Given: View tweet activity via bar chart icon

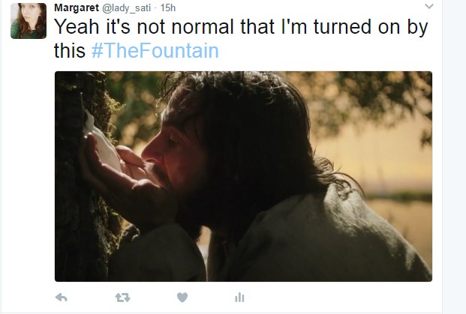Looking at the screenshot, I should (x=239, y=297).
